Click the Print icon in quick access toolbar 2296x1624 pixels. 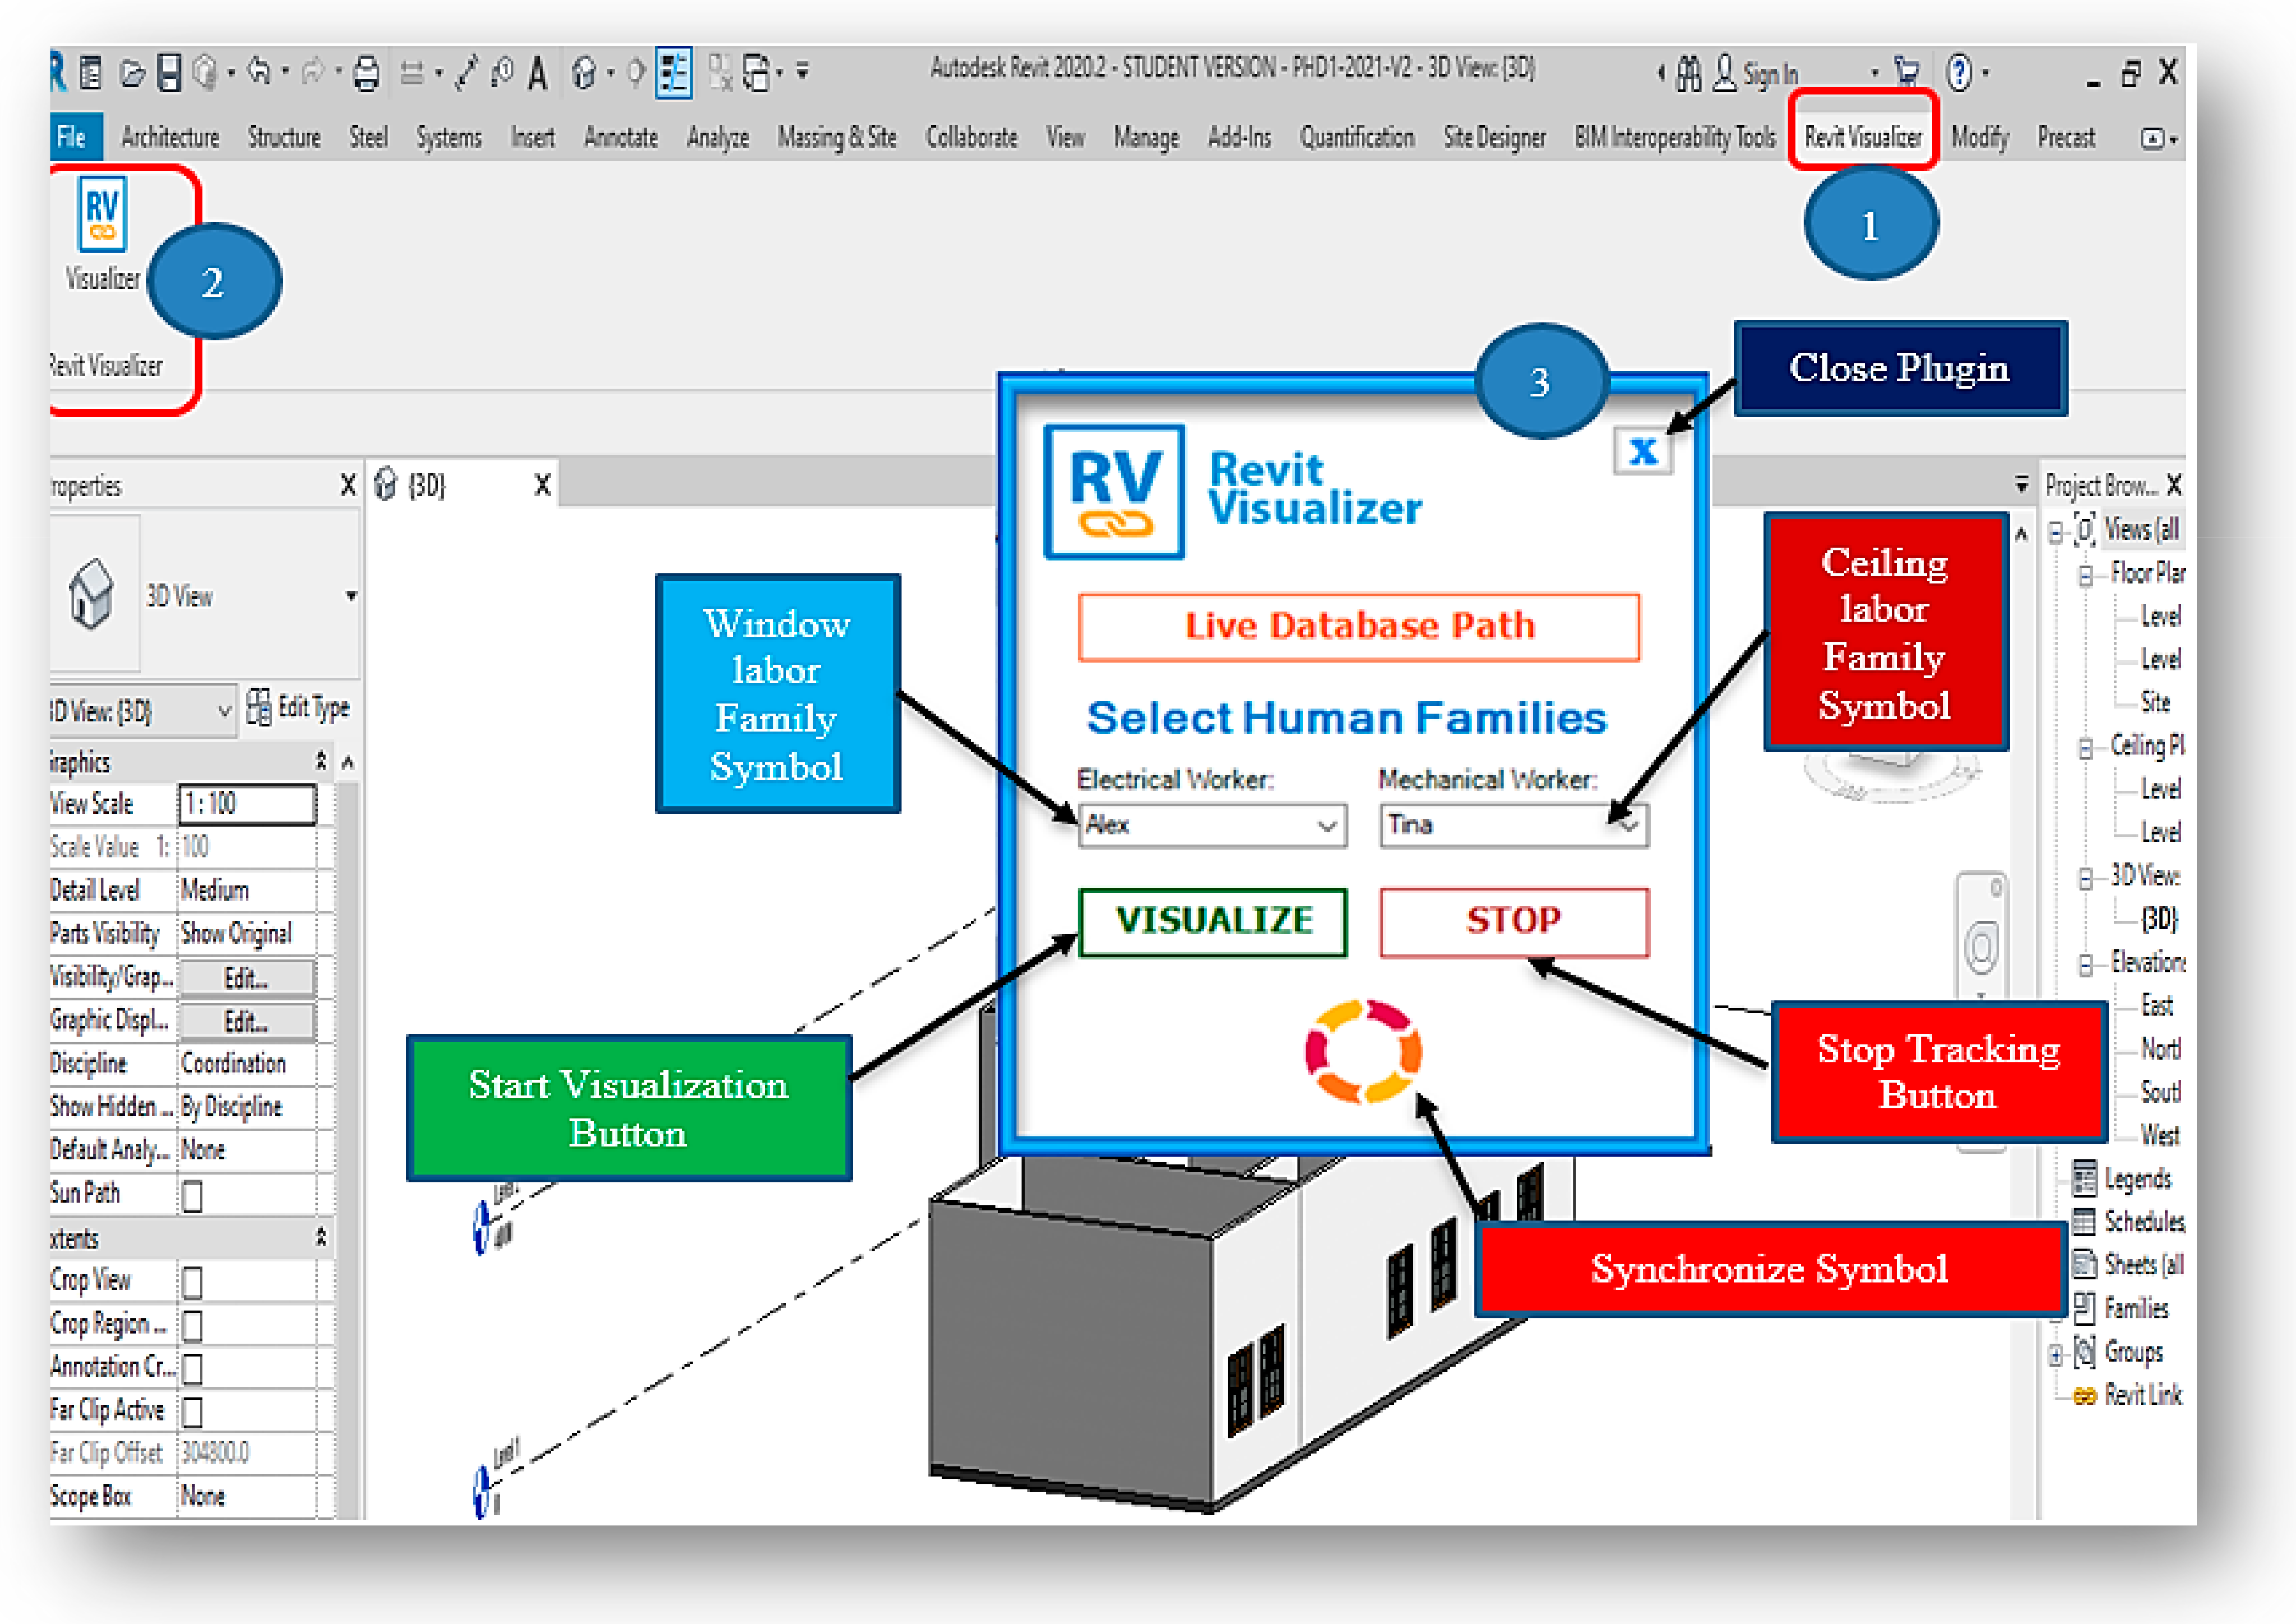[366, 74]
